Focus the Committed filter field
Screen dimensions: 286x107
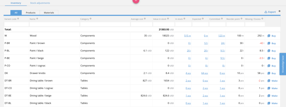click(x=217, y=24)
